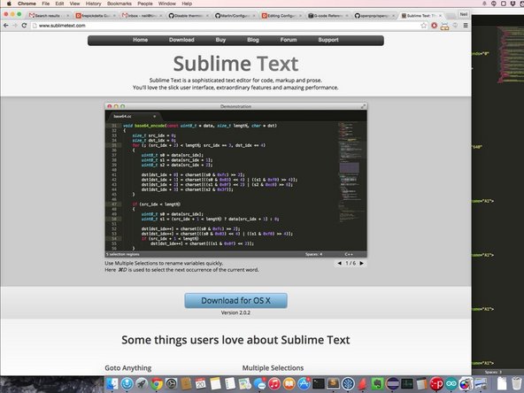This screenshot has width=524, height=393.
Task: Open App Store in the dock
Action: (304, 384)
